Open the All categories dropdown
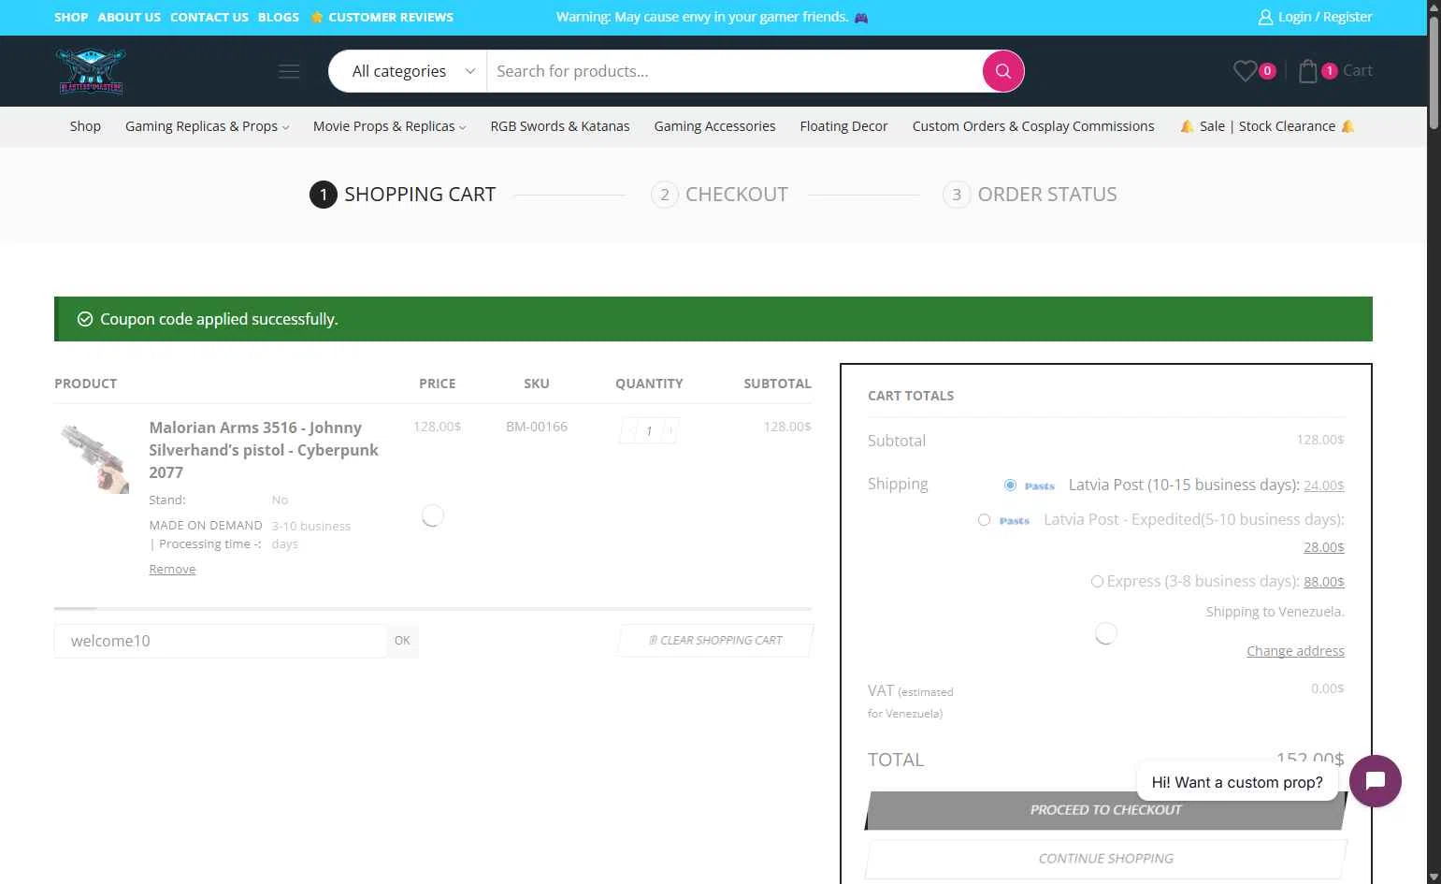Screen dimensions: 1441x884 [x=411, y=71]
